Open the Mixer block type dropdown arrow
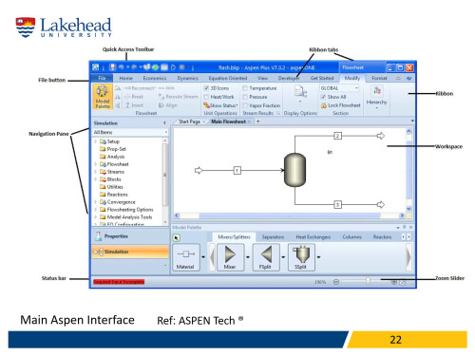Image resolution: width=475 pixels, height=356 pixels. [x=248, y=257]
